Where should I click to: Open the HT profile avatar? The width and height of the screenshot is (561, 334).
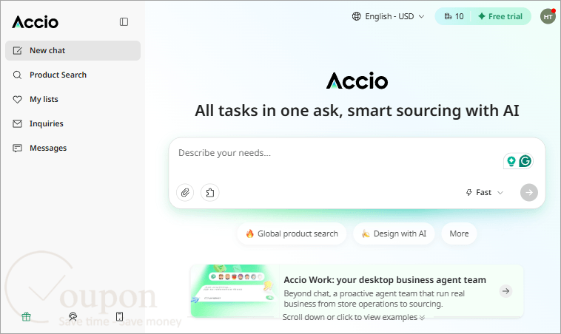pos(548,17)
